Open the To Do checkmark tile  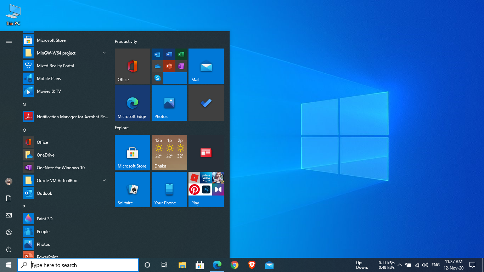(x=206, y=103)
